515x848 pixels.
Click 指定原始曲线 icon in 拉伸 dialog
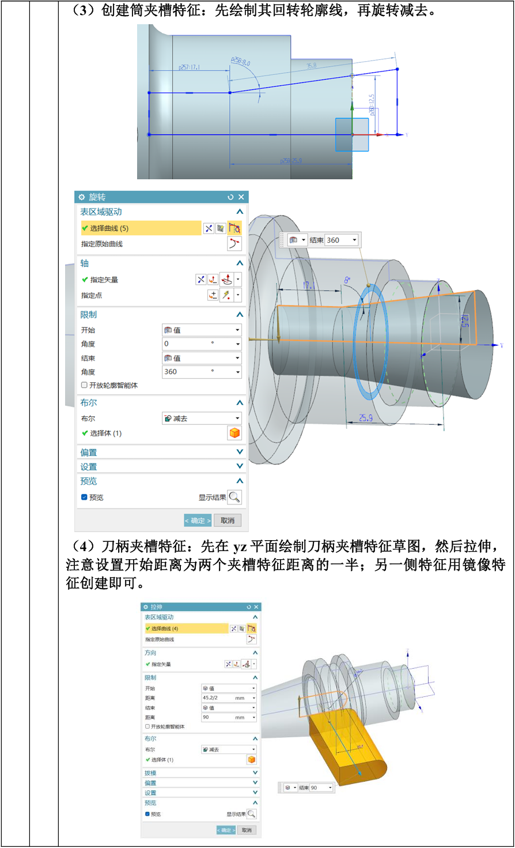pos(252,639)
